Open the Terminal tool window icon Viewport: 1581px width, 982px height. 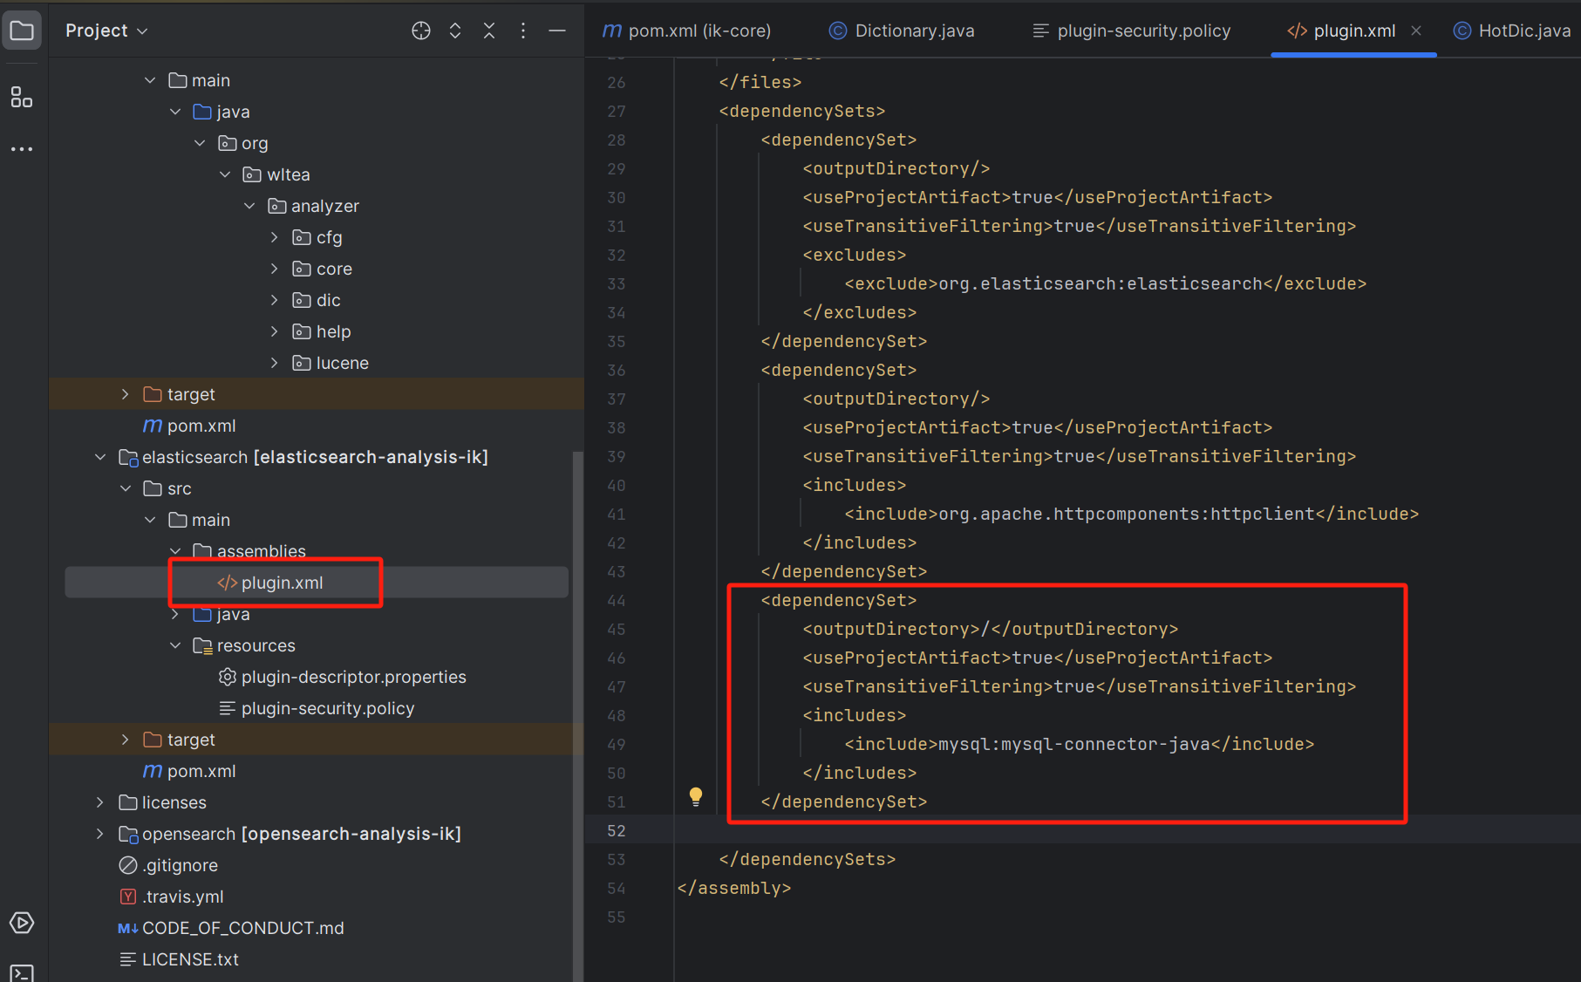22,972
